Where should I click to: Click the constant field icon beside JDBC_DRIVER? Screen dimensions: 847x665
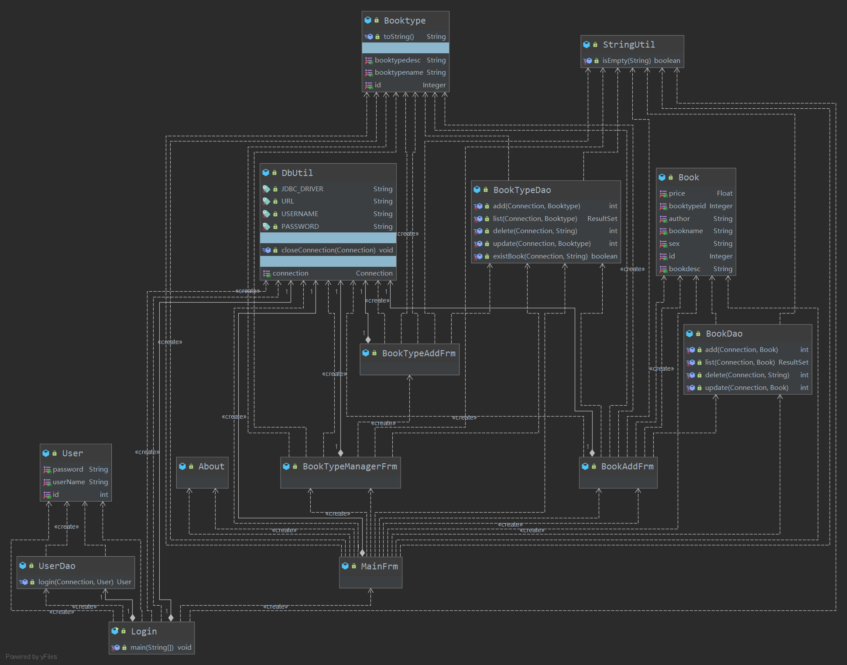pyautogui.click(x=266, y=189)
